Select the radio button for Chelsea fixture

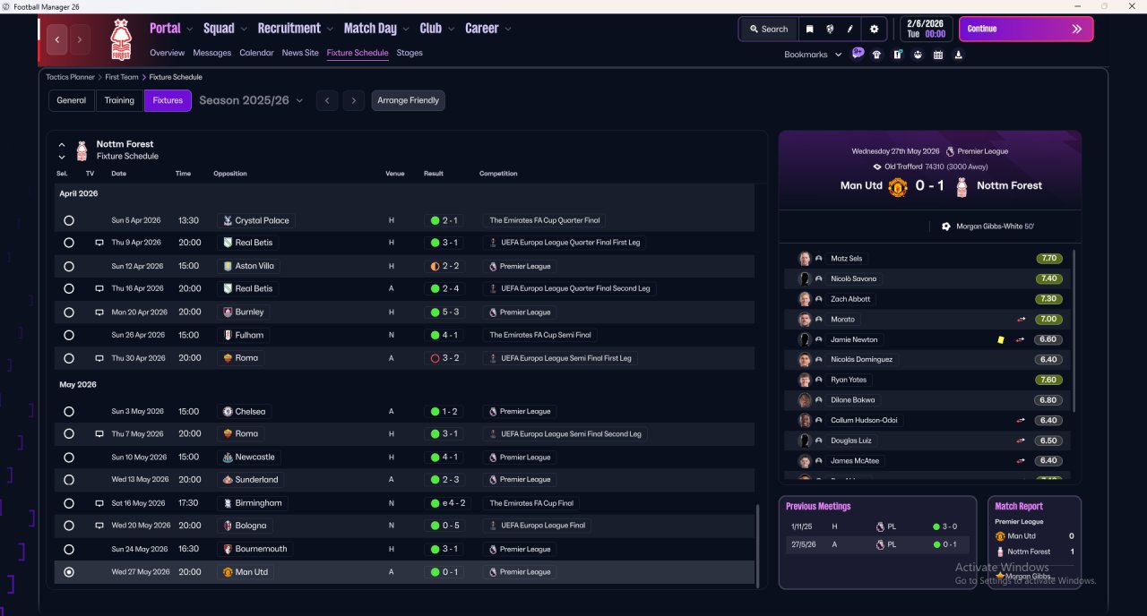pos(69,412)
